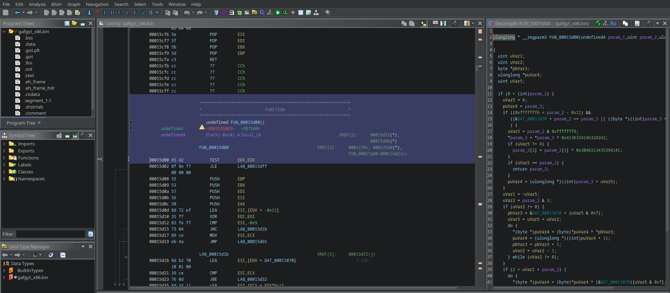Open the bookmark type dropdown arrow
The height and width of the screenshot is (293, 670).
click(157, 13)
